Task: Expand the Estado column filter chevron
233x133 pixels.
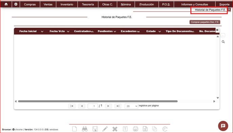Action: click(x=160, y=31)
